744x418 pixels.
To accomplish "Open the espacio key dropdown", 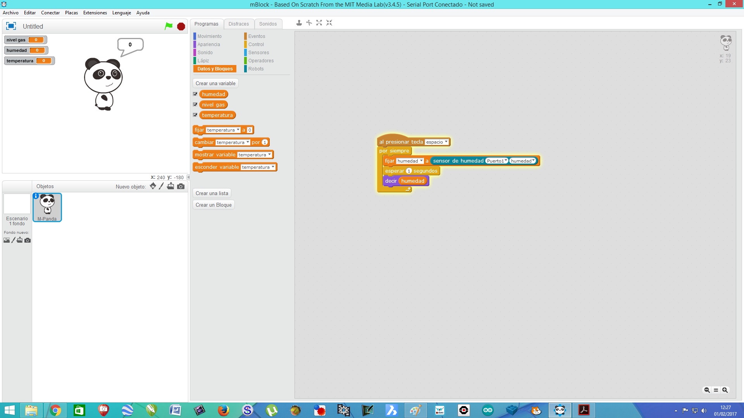I will 437,142.
